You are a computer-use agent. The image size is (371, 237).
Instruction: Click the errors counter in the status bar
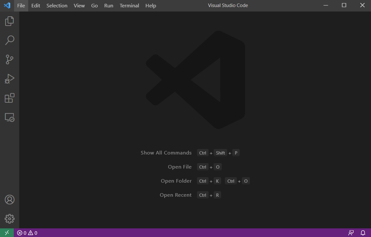coord(22,233)
